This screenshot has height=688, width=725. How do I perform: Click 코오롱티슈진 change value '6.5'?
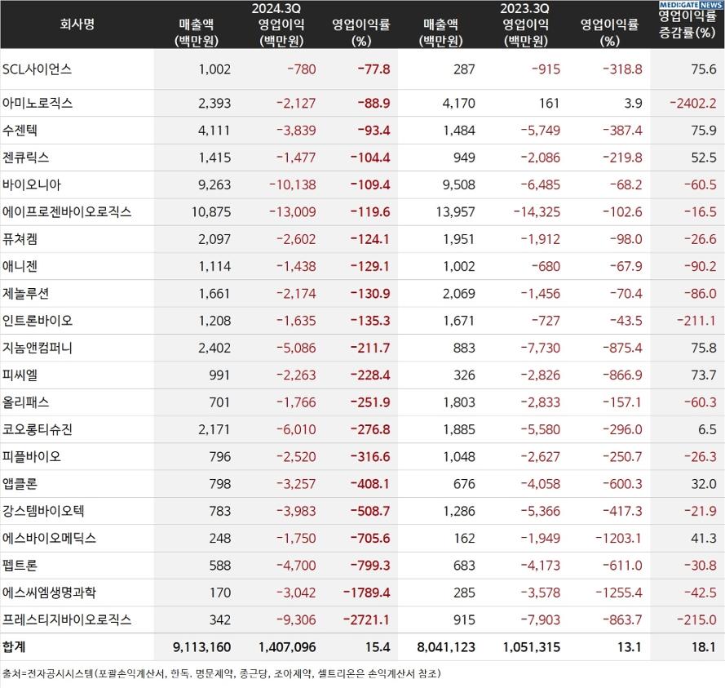[x=707, y=430]
